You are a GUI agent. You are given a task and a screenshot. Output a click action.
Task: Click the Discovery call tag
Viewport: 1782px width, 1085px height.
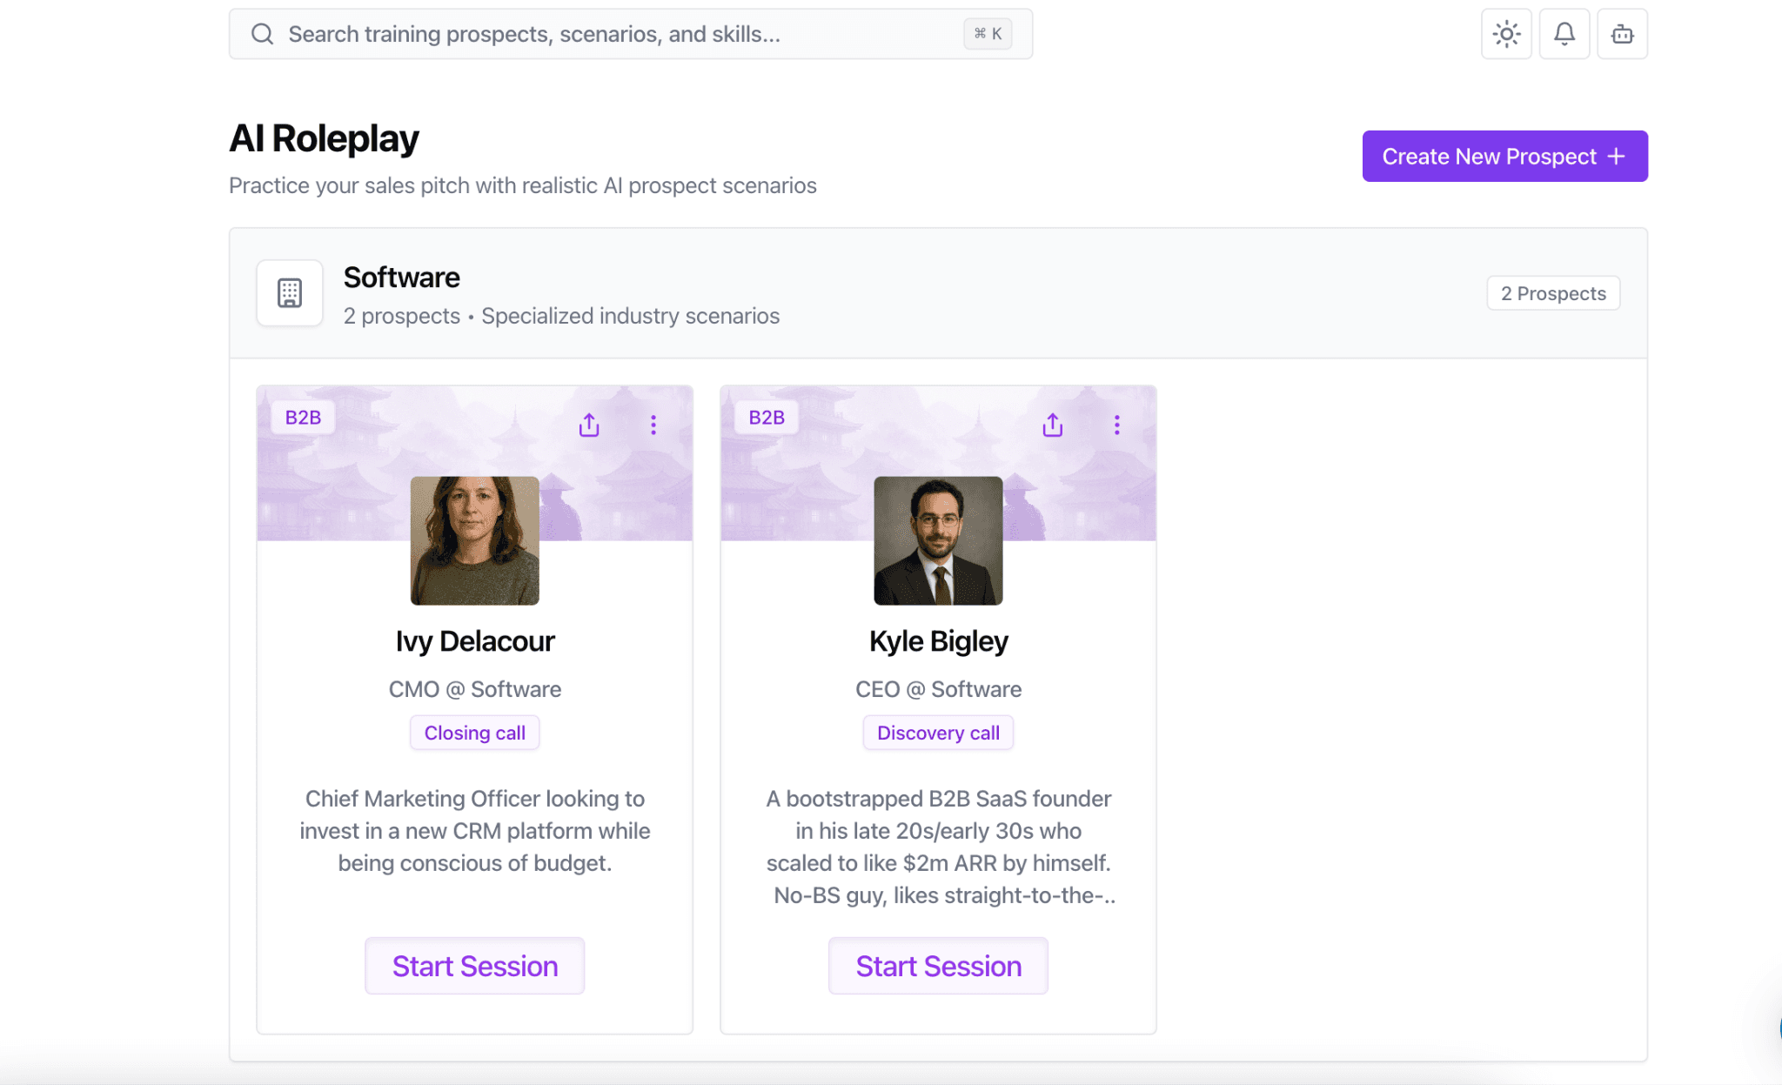click(938, 733)
